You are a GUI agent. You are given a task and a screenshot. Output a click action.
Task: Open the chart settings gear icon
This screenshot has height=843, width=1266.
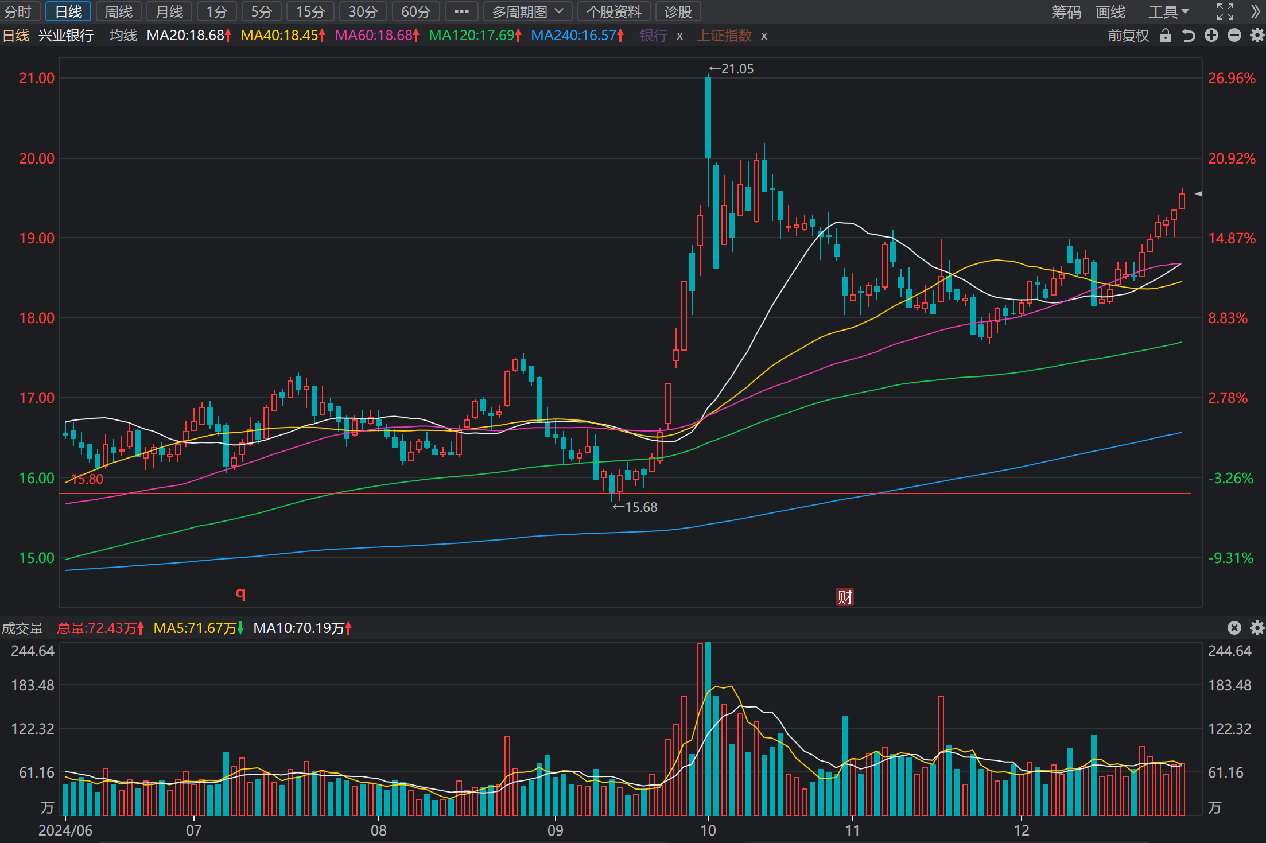pos(1257,36)
